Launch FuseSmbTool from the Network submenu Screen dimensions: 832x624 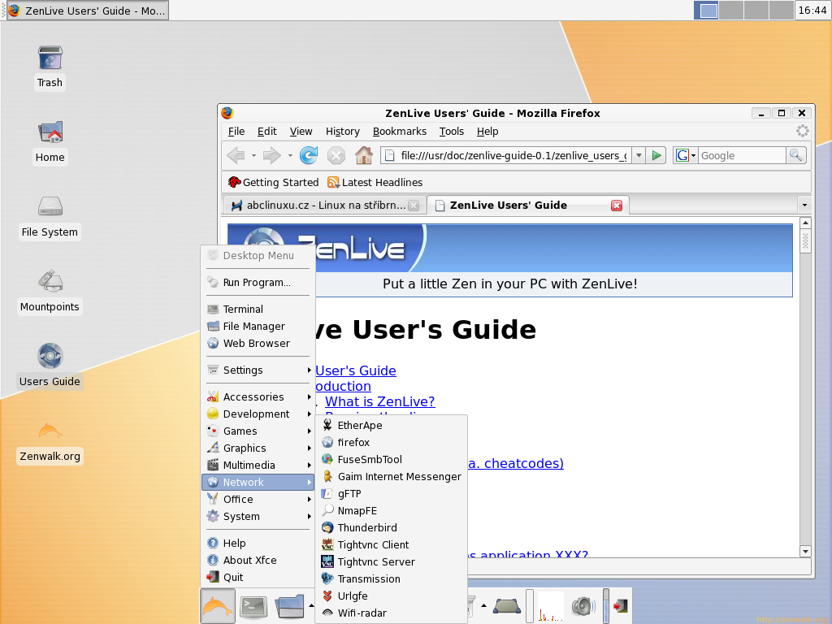point(391,460)
